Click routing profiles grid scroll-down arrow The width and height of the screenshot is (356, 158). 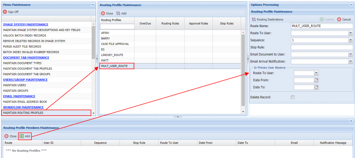[243, 112]
